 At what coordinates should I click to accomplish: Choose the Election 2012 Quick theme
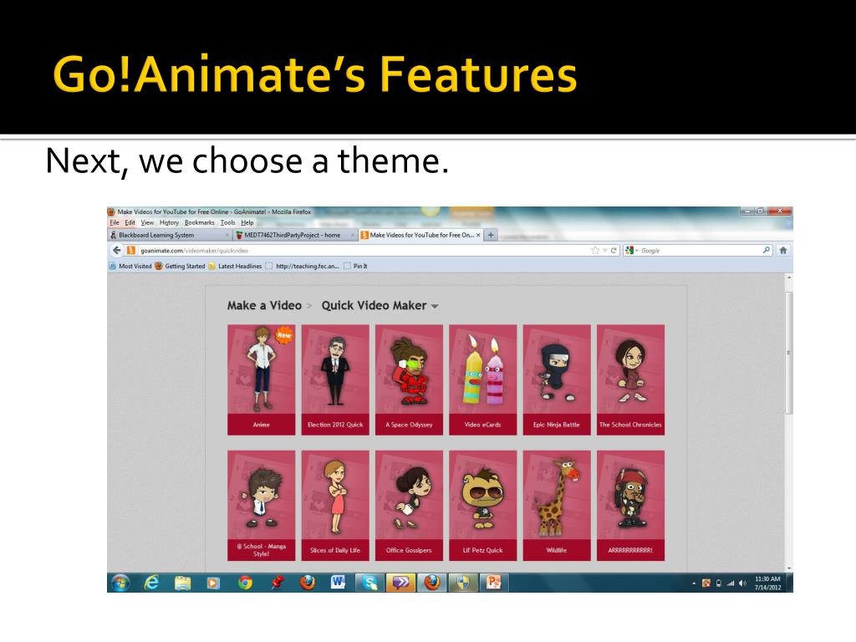point(335,380)
